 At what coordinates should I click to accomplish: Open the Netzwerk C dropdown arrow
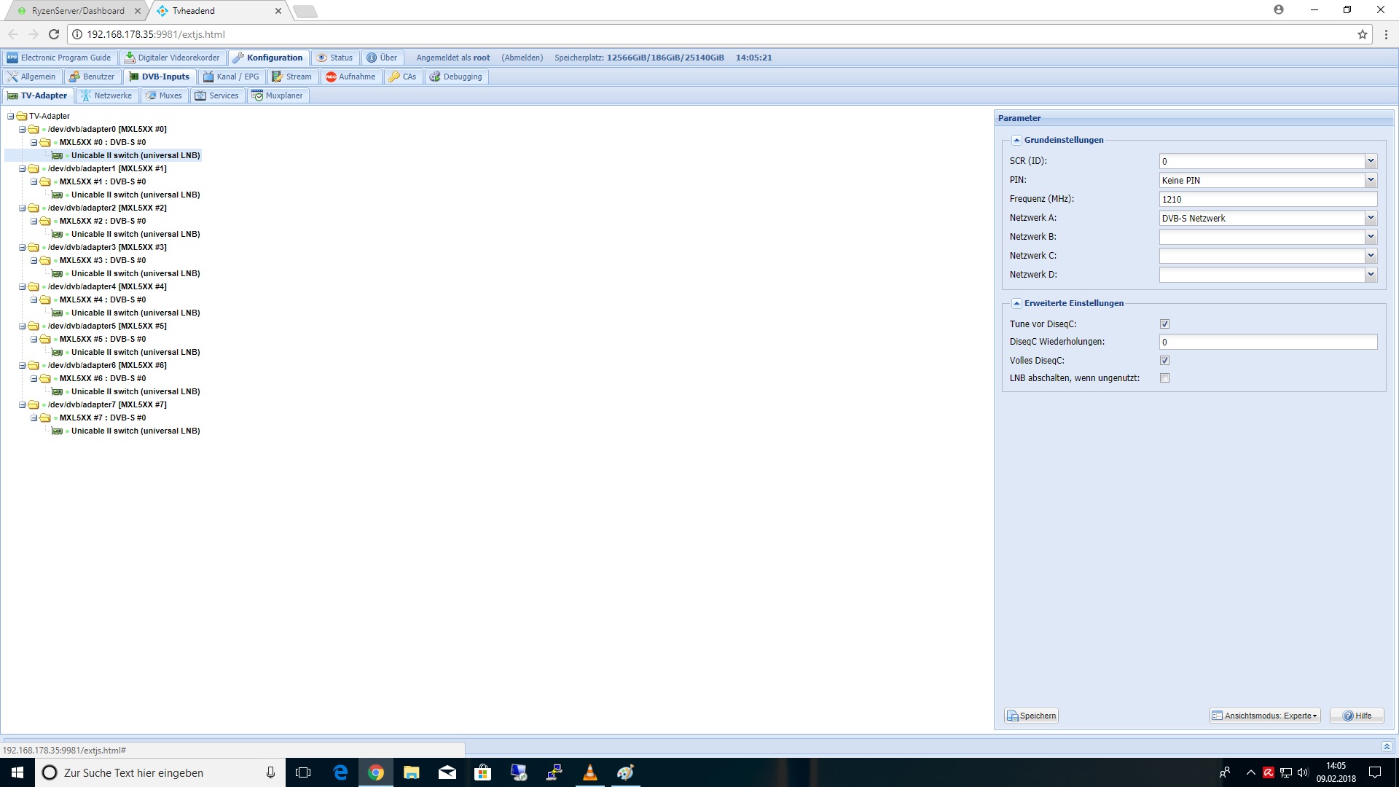[1371, 256]
